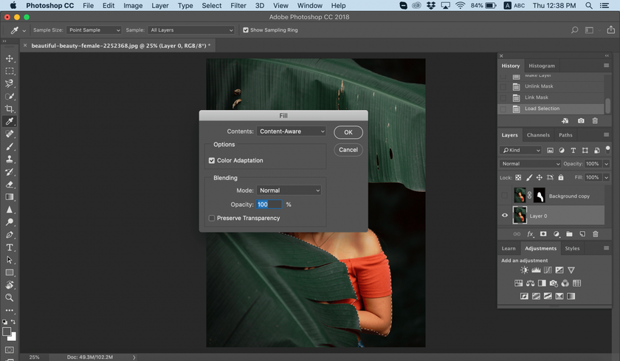Screen dimensions: 620x361
Task: Switch to the Styles tab
Action: click(572, 248)
